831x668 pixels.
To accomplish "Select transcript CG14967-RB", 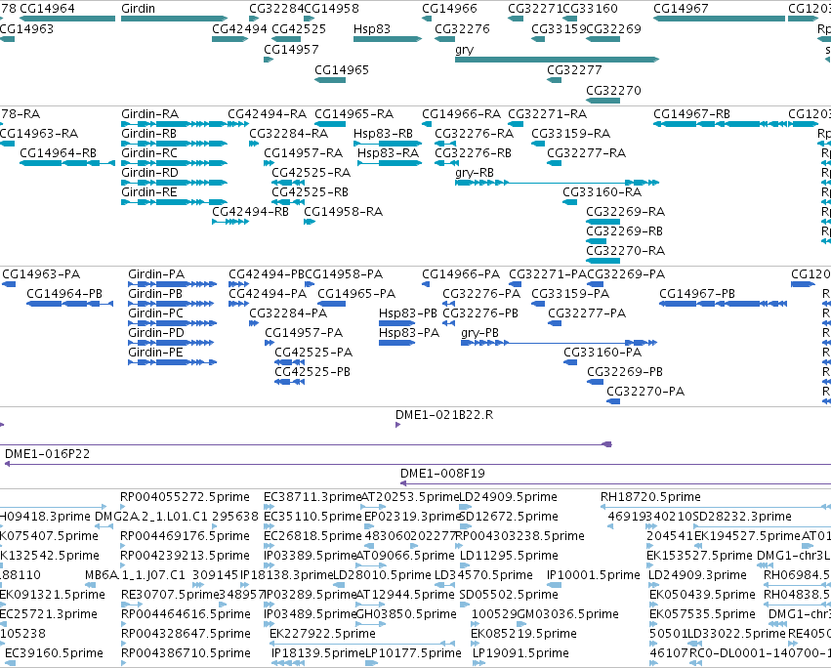I will [691, 114].
